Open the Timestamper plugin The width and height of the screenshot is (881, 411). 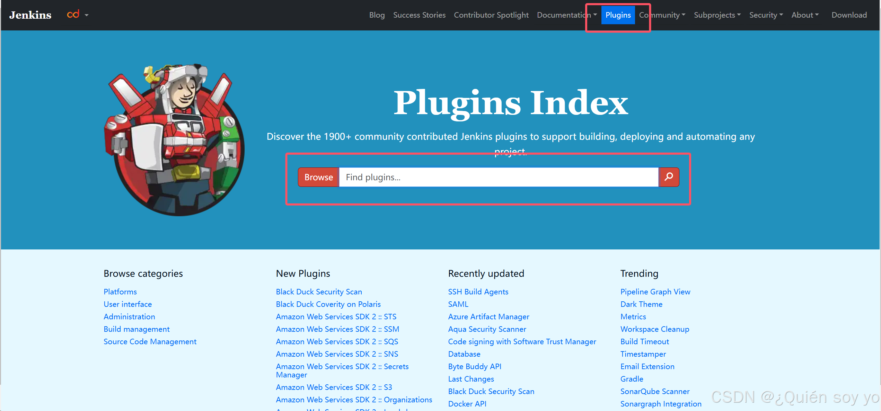[643, 354]
